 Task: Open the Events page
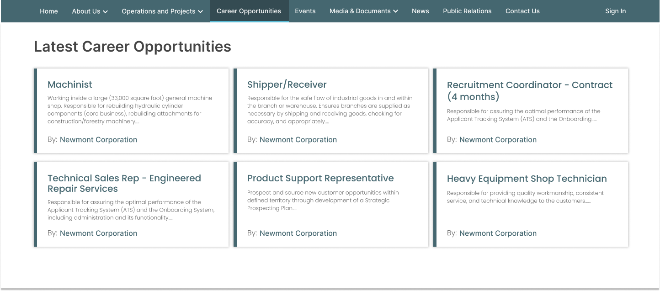point(305,11)
